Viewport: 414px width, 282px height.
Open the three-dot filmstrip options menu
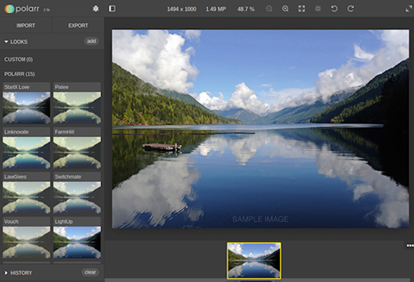[x=410, y=245]
